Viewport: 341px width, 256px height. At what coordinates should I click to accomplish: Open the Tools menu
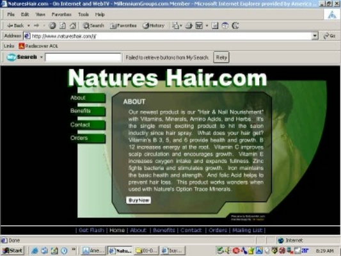[83, 14]
